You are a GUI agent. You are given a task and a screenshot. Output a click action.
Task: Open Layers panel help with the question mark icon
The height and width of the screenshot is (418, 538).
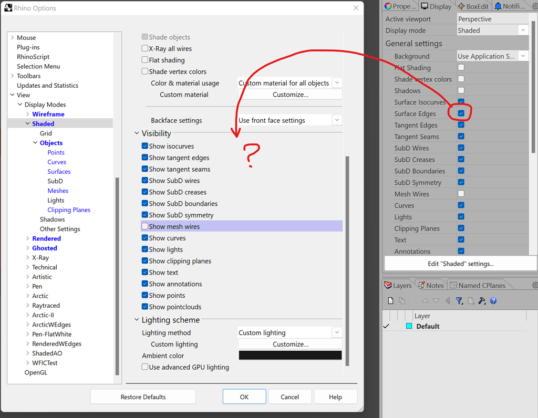coord(493,300)
